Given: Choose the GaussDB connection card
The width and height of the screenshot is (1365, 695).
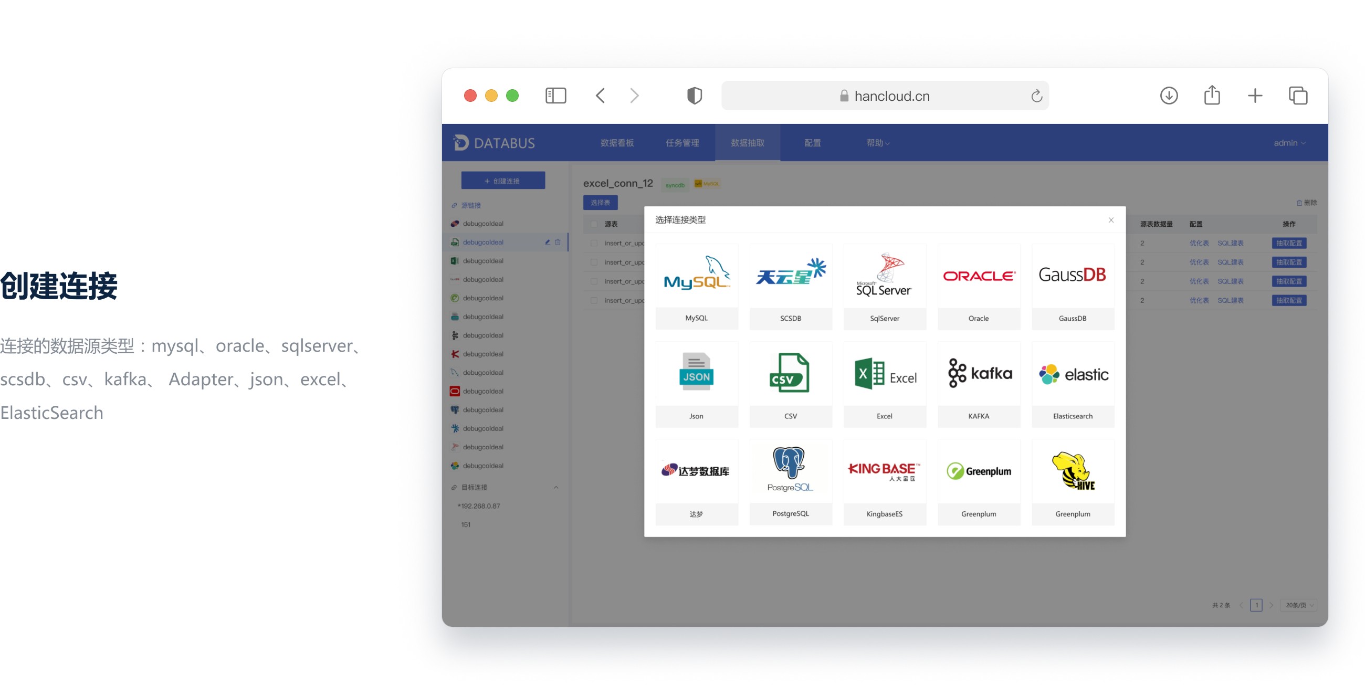Looking at the screenshot, I should pos(1073,287).
